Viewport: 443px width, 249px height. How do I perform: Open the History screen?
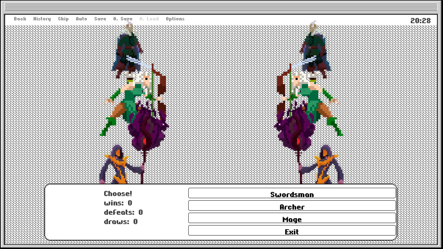tap(42, 19)
